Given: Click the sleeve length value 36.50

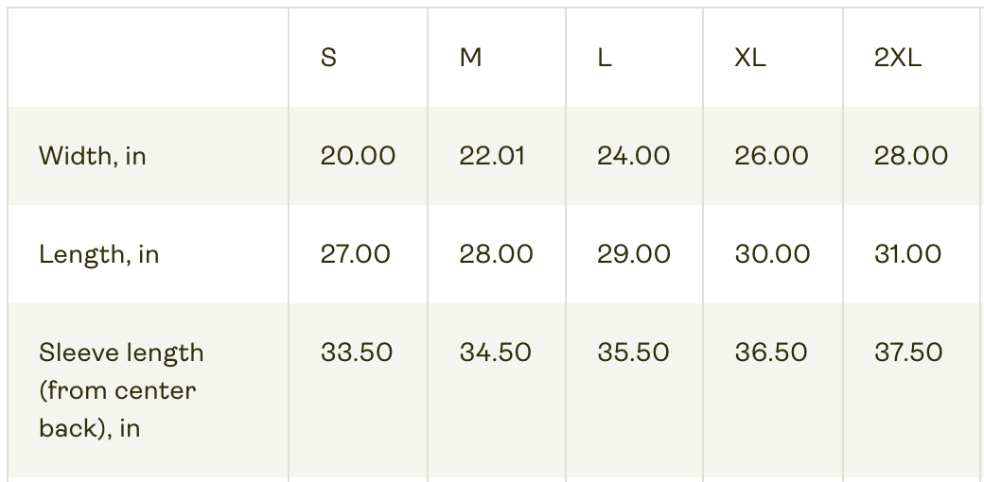Looking at the screenshot, I should pyautogui.click(x=770, y=353).
